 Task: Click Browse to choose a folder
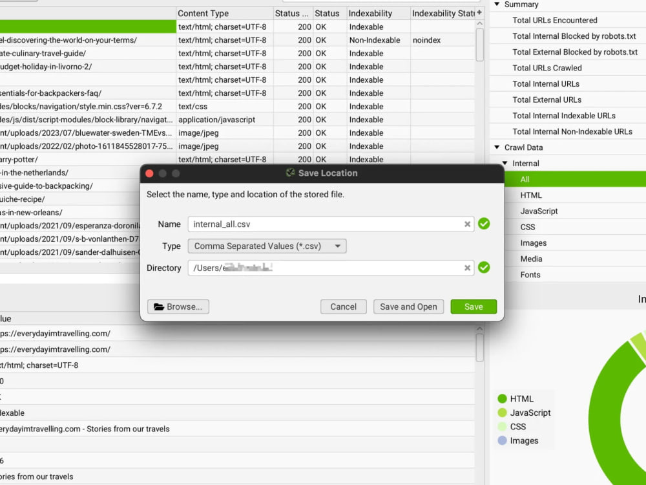(x=178, y=307)
